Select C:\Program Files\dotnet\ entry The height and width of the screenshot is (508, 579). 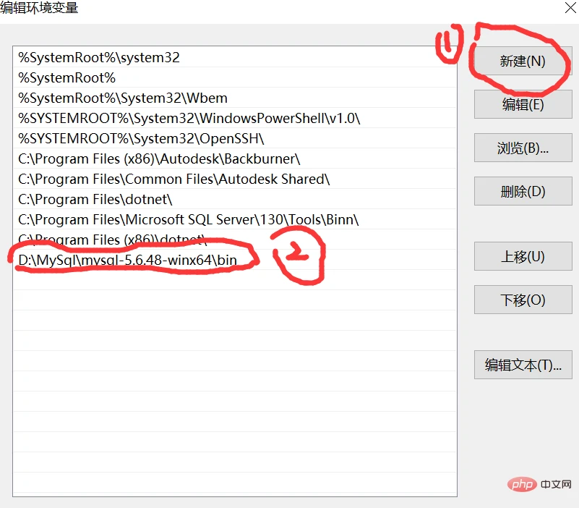click(x=235, y=199)
